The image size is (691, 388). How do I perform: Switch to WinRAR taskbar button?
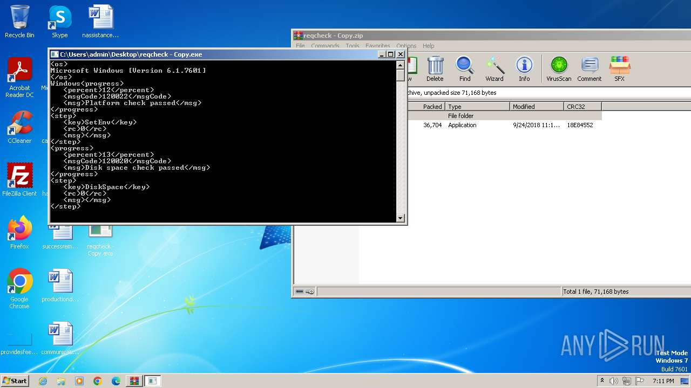pyautogui.click(x=134, y=381)
